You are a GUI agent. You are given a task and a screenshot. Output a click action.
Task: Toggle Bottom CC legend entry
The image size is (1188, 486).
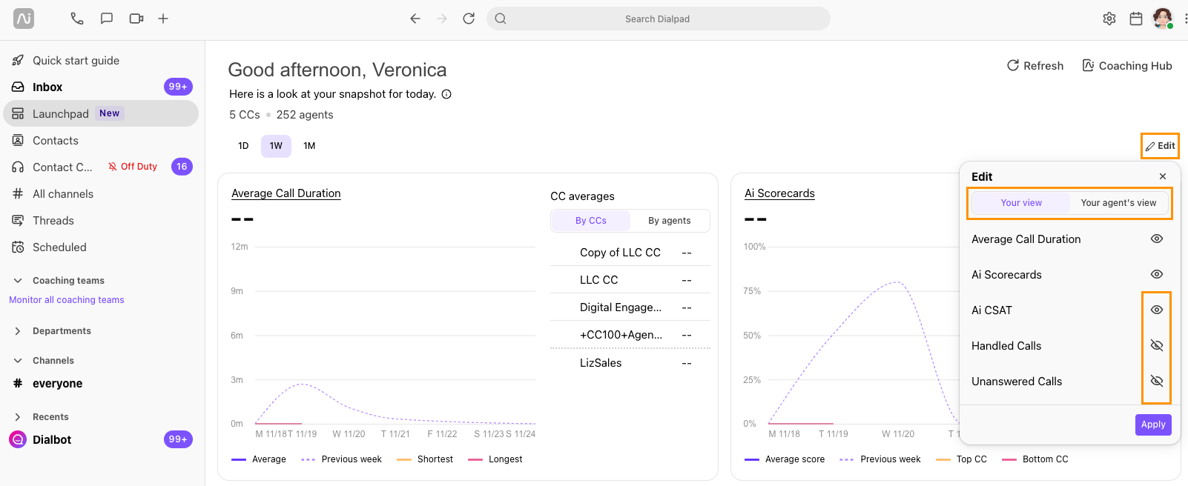1035,459
